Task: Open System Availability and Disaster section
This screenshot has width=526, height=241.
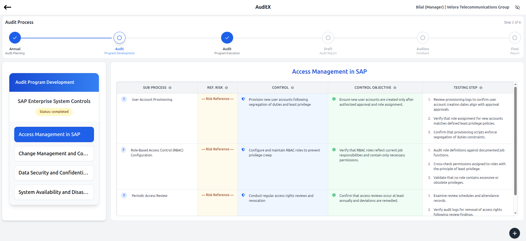Action: click(x=54, y=192)
